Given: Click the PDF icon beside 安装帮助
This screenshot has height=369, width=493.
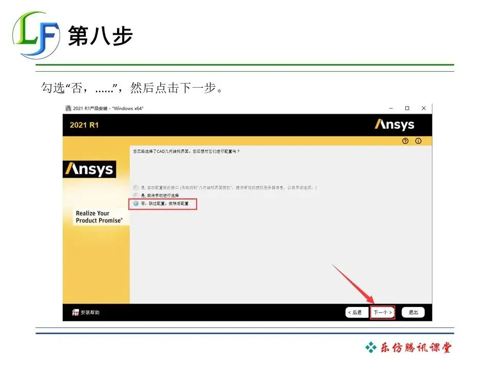Looking at the screenshot, I should click(x=75, y=312).
